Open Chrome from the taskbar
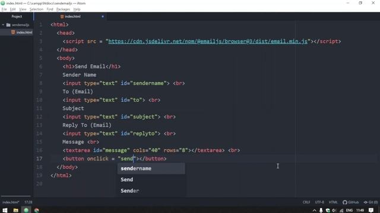Image resolution: width=380 pixels, height=213 pixels. pyautogui.click(x=37, y=210)
